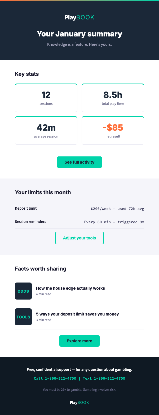Click the PlayBOOK logo in the footer
Image resolution: width=159 pixels, height=415 pixels.
point(79,402)
